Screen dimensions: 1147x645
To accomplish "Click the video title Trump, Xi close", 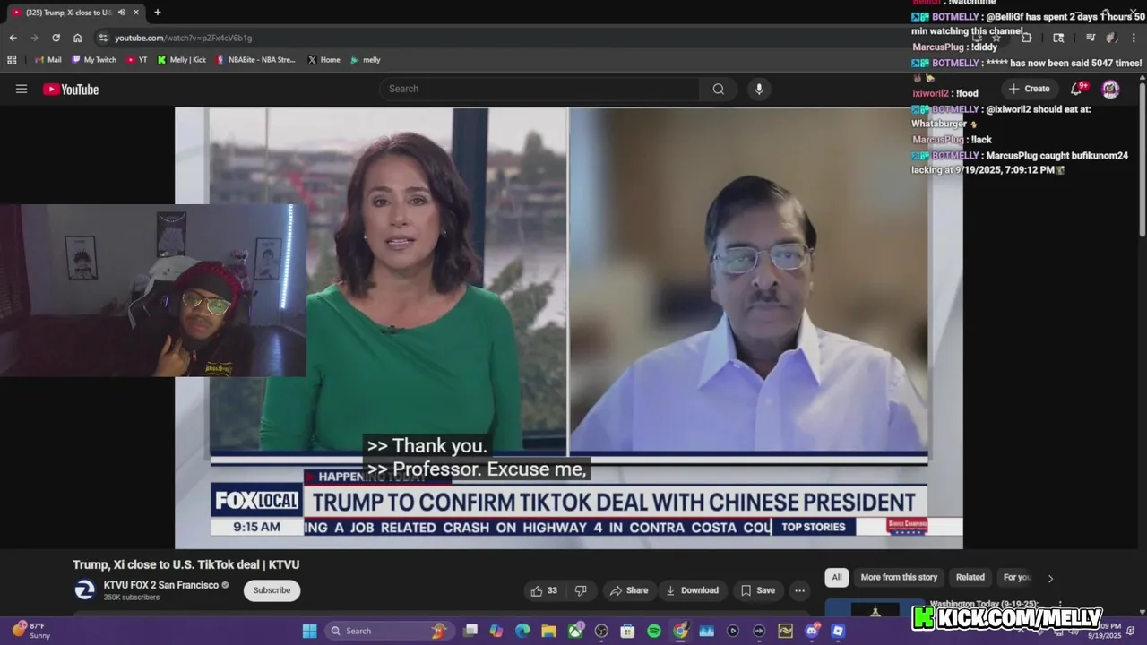I will pos(186,564).
